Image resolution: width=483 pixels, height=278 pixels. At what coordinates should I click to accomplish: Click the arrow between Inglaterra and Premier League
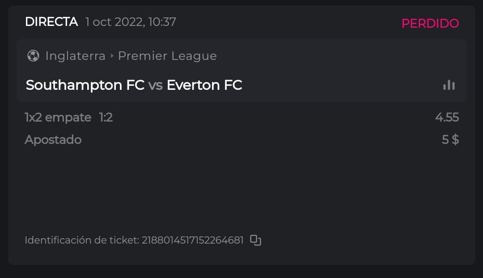click(x=112, y=56)
